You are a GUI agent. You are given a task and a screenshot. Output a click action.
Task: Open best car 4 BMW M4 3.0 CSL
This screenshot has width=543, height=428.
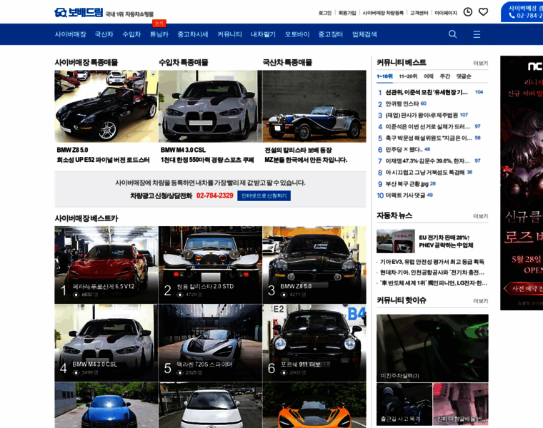106,343
